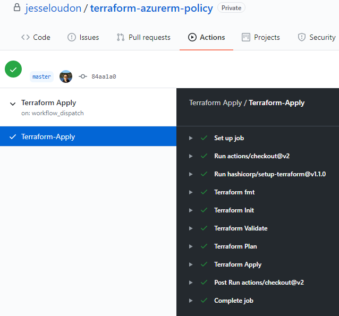Click the Code tab
339x316 pixels.
tap(36, 37)
